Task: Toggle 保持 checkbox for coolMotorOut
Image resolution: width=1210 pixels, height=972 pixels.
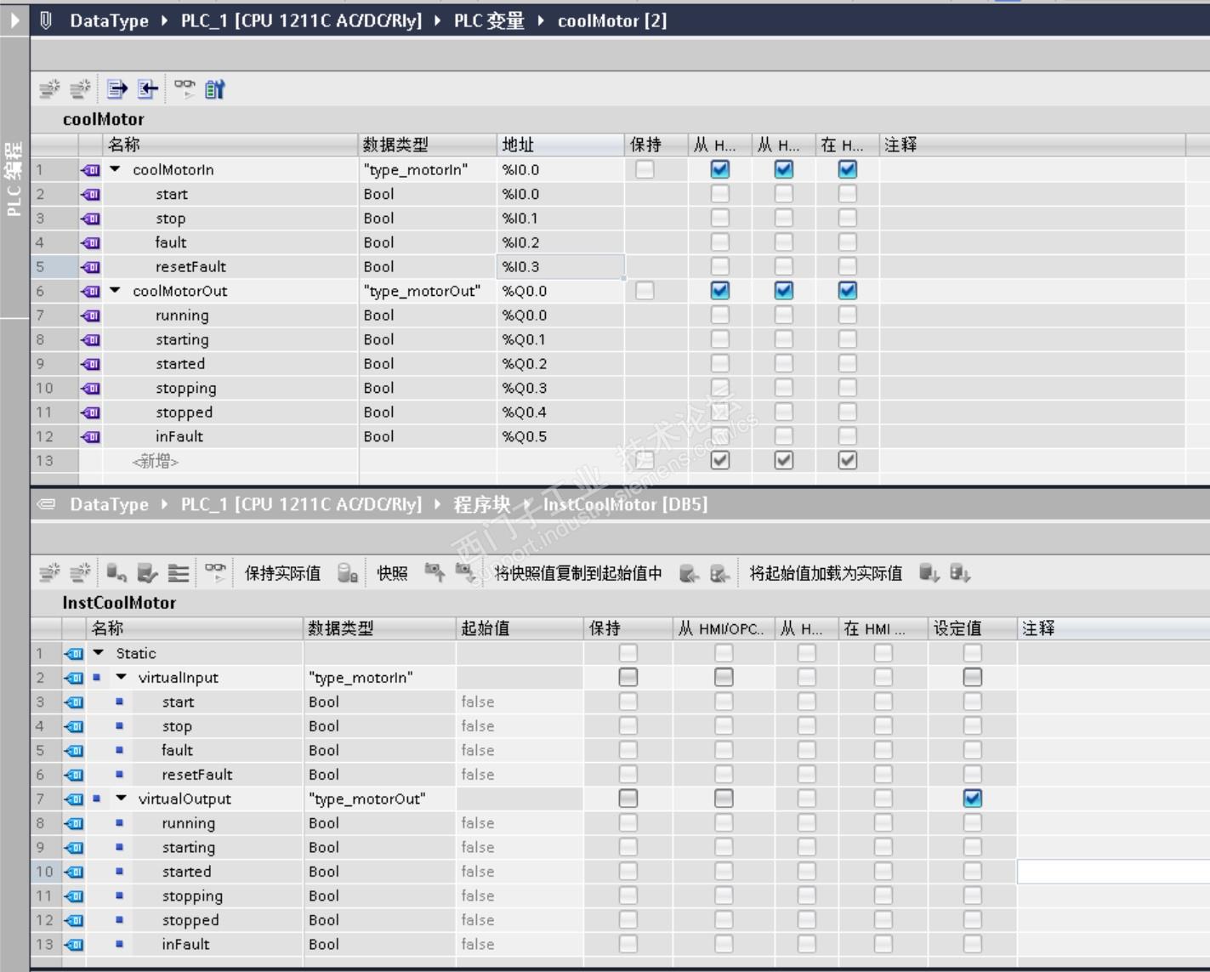Action: click(x=645, y=291)
